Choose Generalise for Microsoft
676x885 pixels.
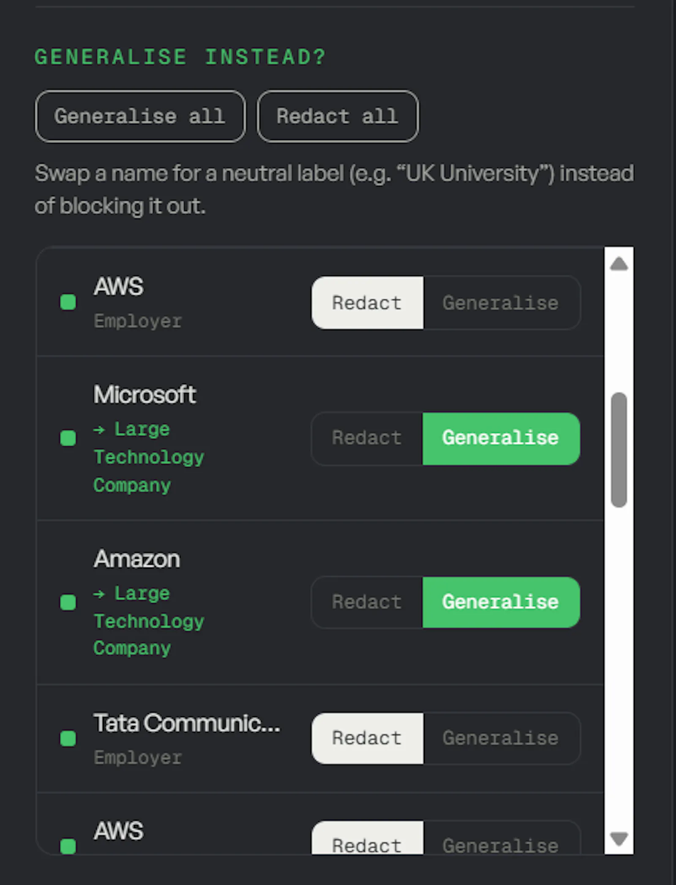501,439
